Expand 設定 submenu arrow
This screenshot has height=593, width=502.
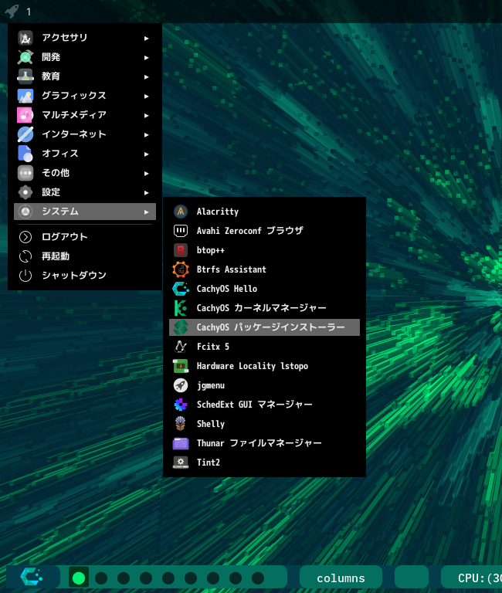(147, 192)
